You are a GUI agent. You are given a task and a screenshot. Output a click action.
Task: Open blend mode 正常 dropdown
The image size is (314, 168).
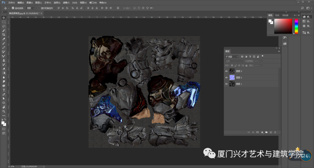234,61
